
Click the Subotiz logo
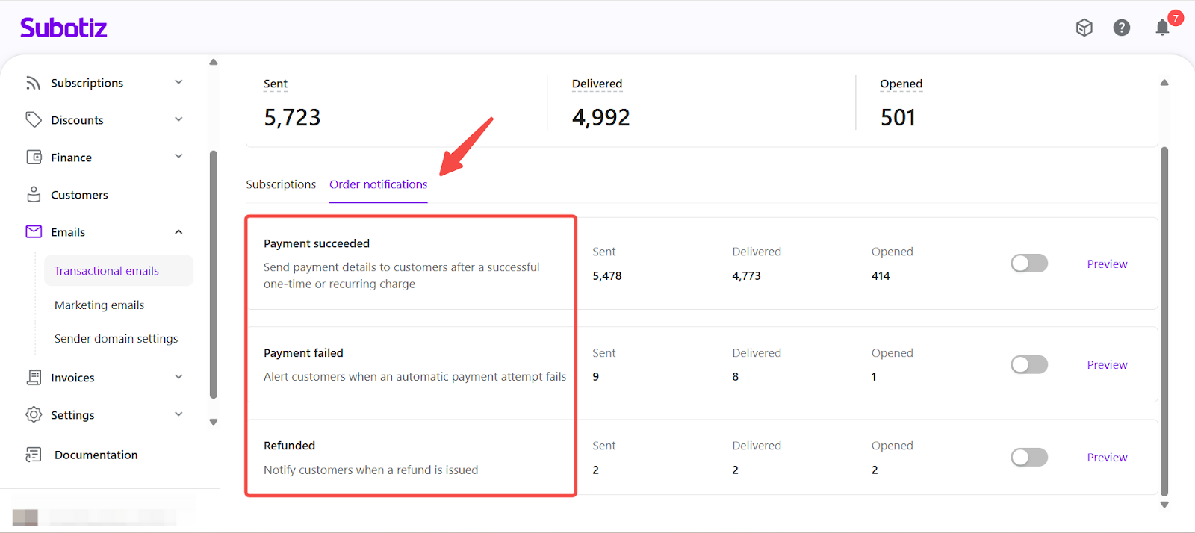[63, 28]
